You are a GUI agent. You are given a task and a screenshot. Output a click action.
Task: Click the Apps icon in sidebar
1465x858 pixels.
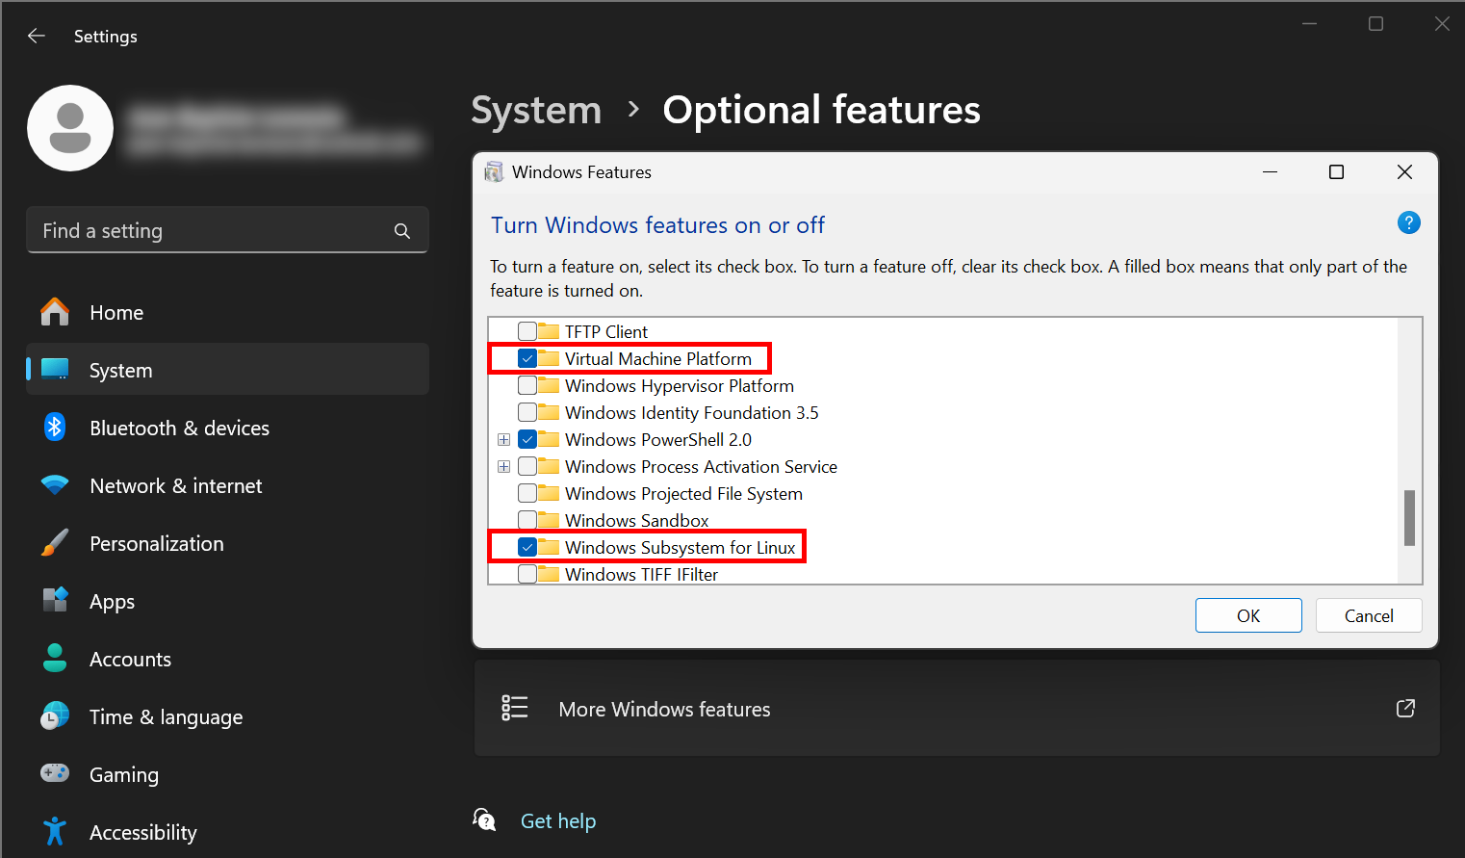tap(55, 600)
